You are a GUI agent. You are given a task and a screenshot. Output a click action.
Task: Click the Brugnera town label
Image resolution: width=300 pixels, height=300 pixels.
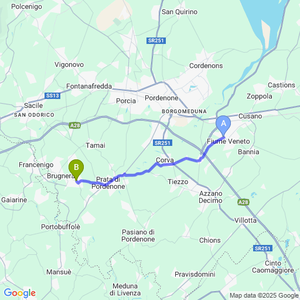tap(61, 176)
